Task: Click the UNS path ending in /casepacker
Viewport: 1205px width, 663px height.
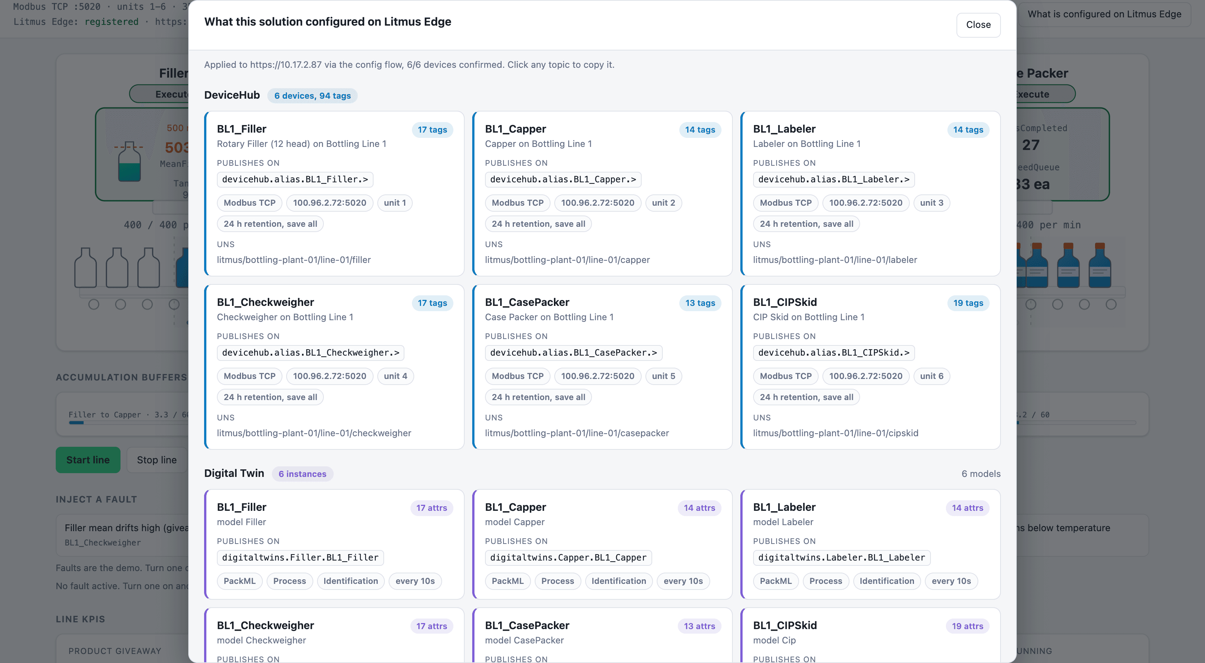Action: click(577, 433)
